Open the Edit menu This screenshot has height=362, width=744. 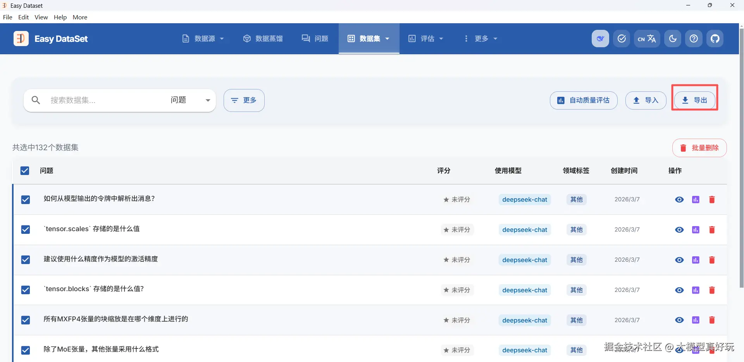24,17
